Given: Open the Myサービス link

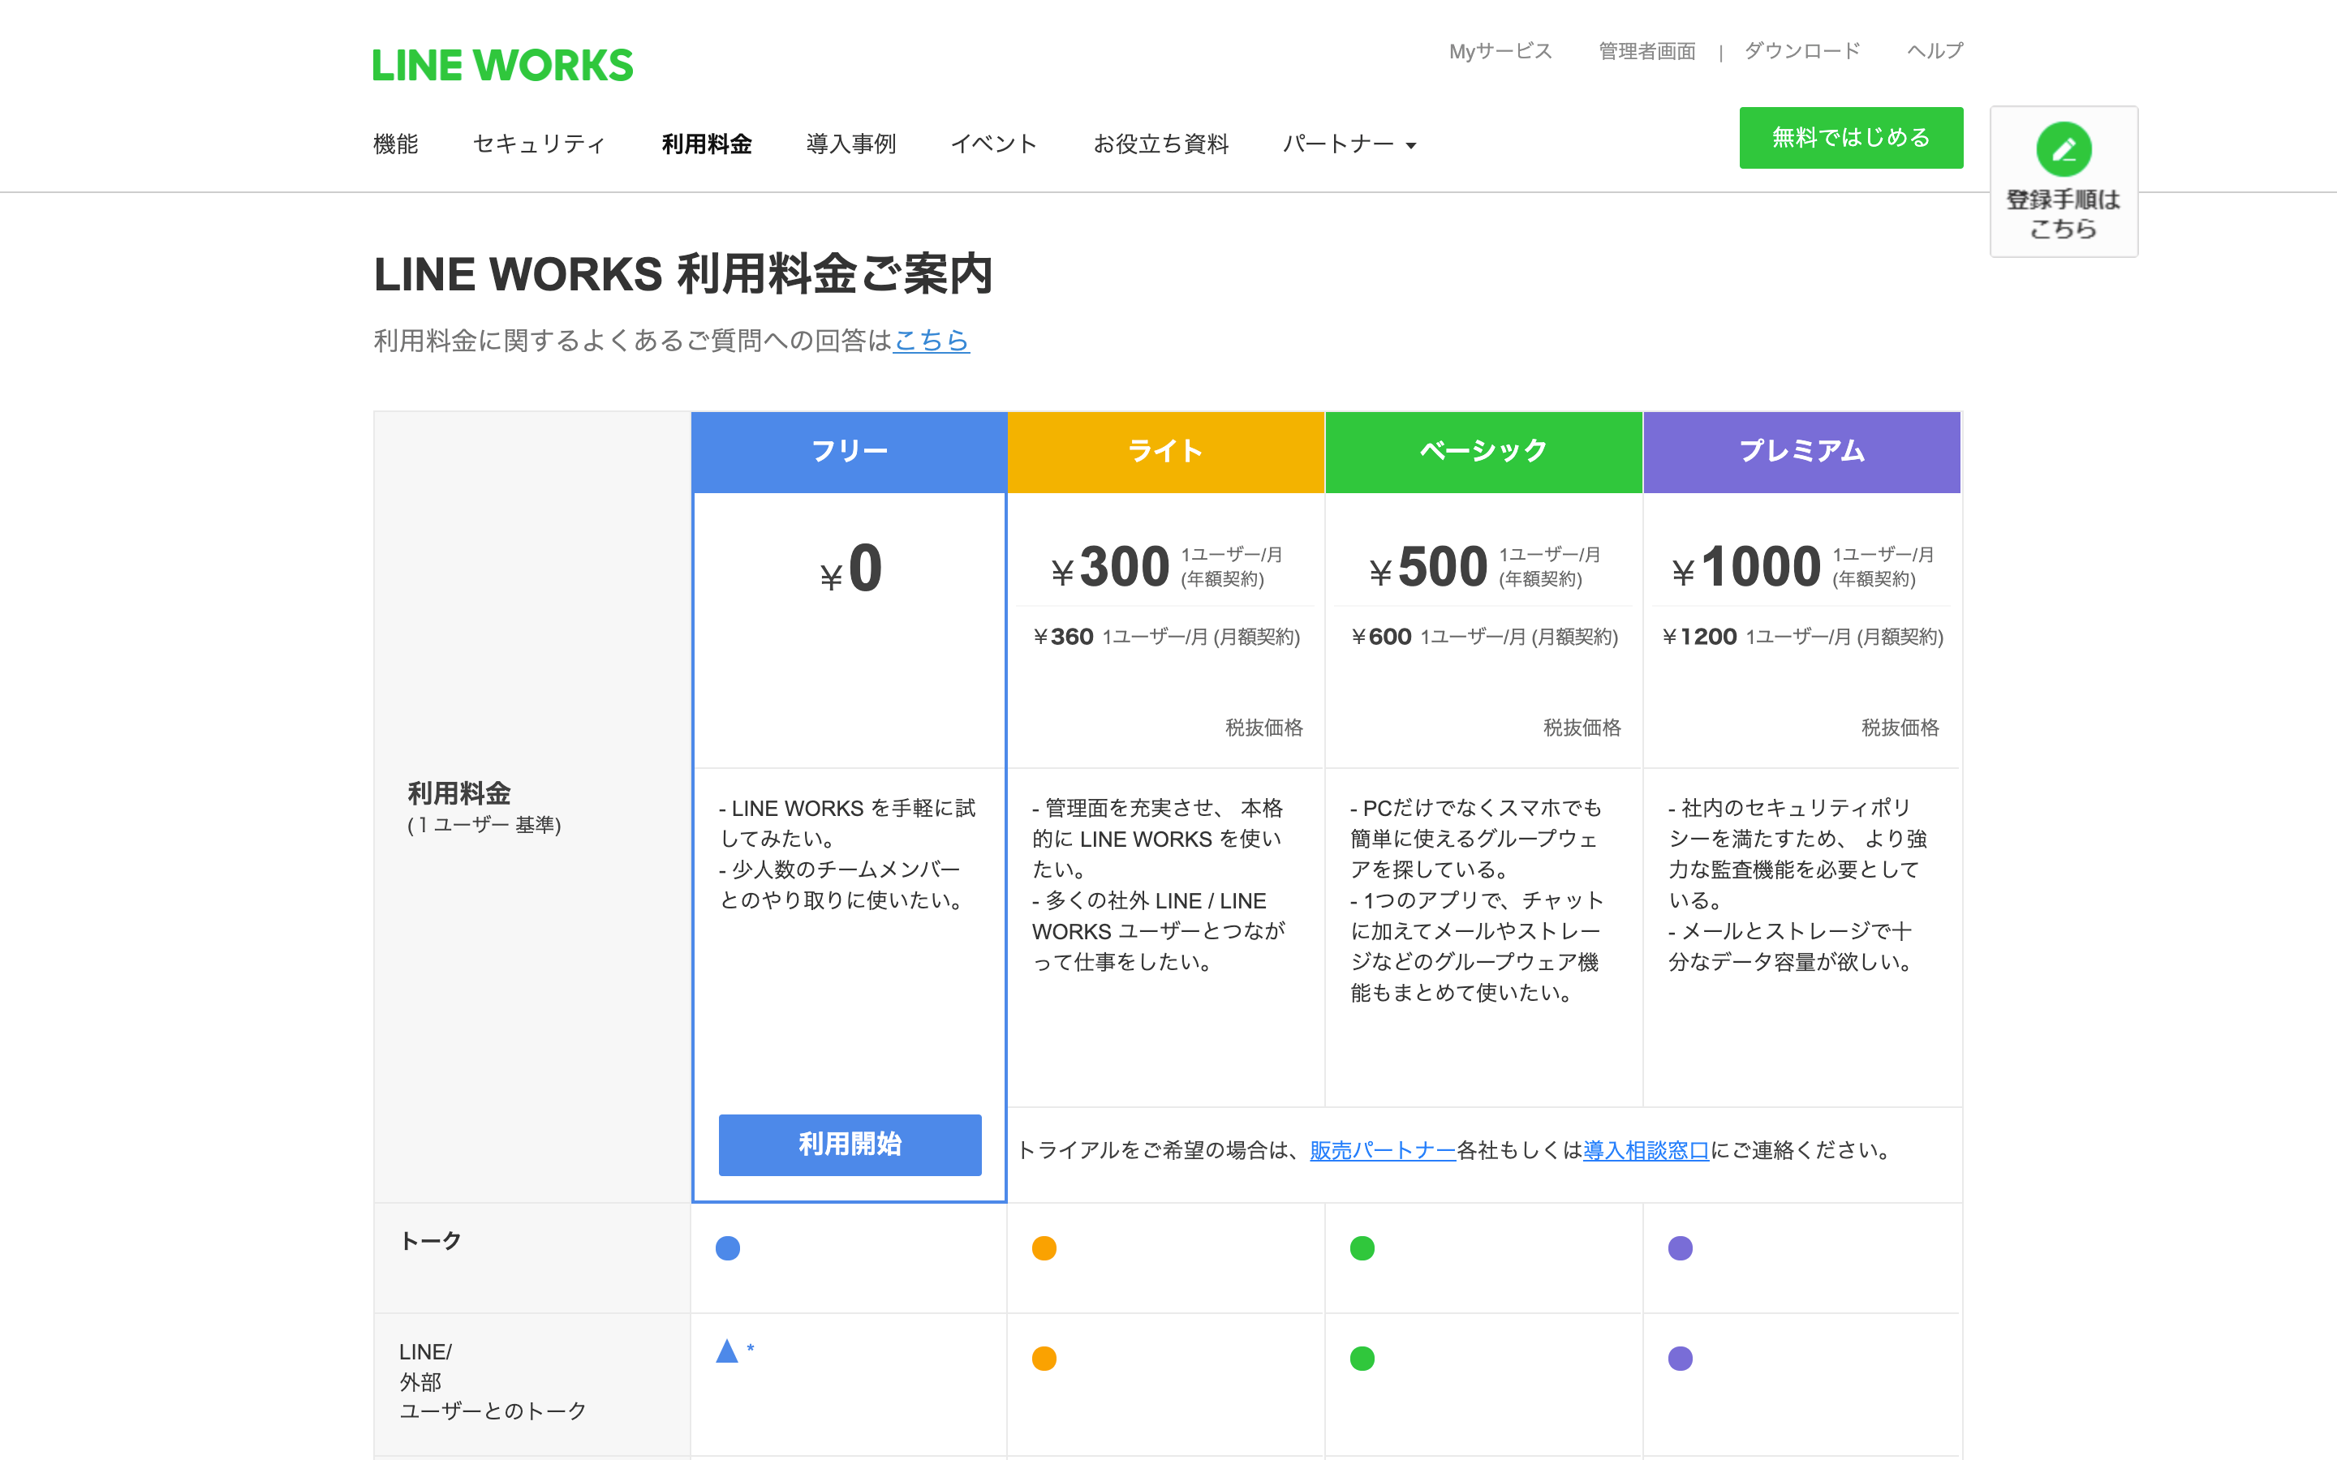Looking at the screenshot, I should click(x=1500, y=51).
